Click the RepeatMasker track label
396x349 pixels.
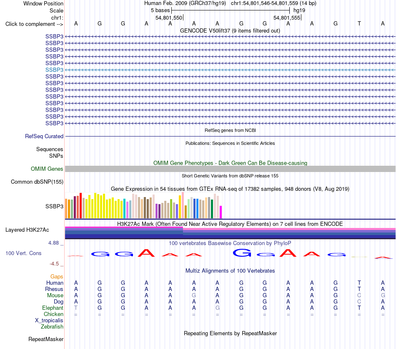(x=46, y=339)
